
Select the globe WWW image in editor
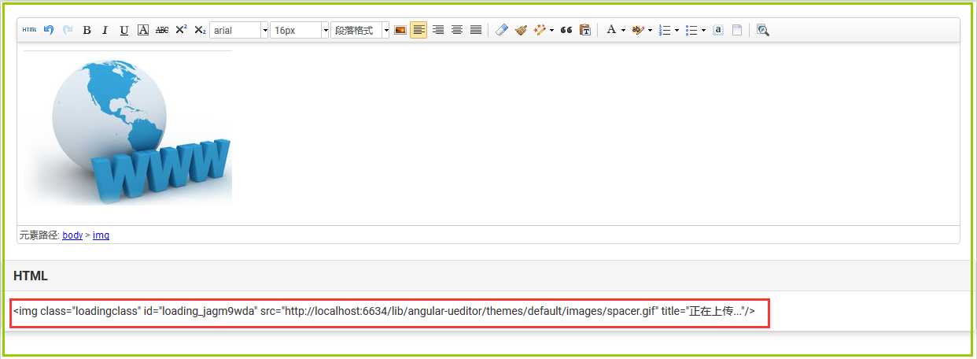pos(128,128)
